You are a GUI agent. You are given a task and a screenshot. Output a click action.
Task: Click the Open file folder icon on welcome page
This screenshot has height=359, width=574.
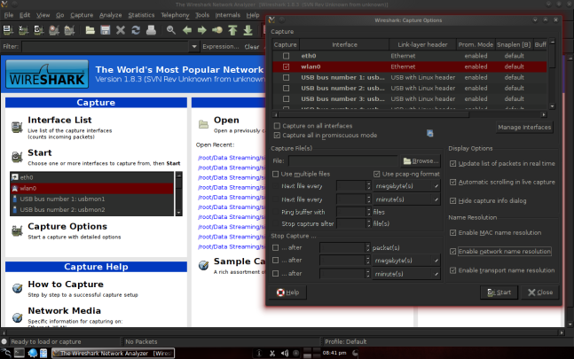tap(203, 124)
